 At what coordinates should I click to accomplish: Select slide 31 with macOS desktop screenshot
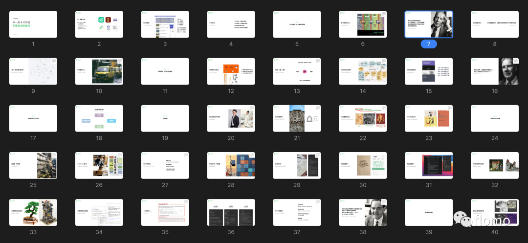(429, 165)
